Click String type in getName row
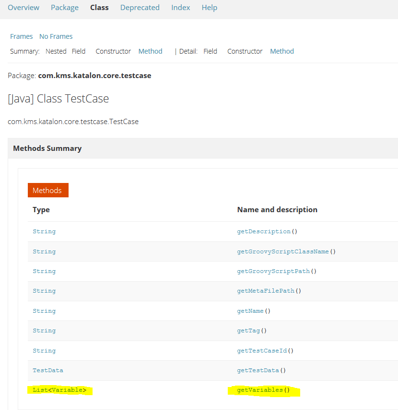 (44, 311)
